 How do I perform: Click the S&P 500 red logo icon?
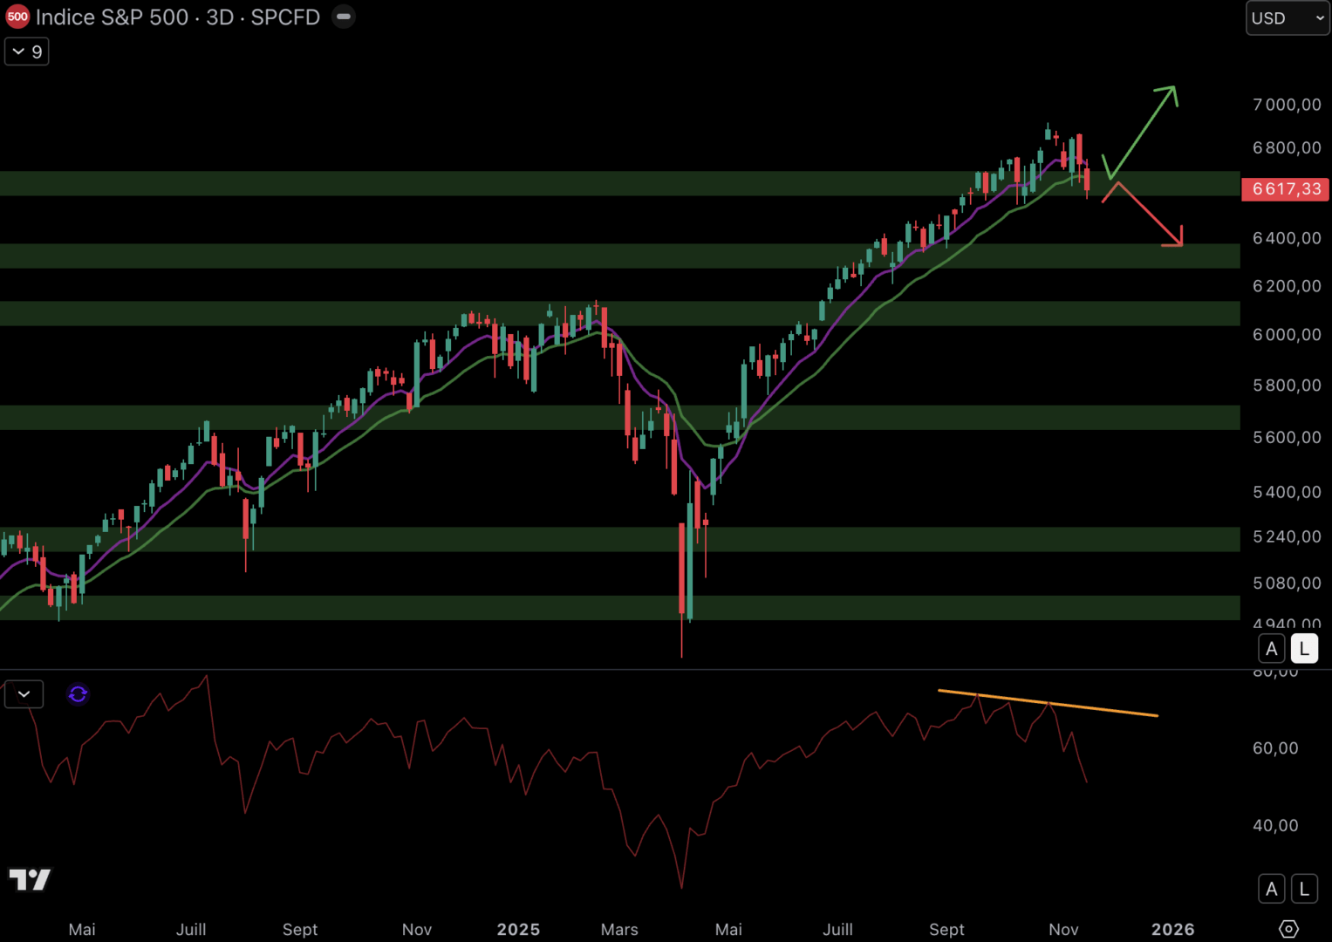point(17,17)
